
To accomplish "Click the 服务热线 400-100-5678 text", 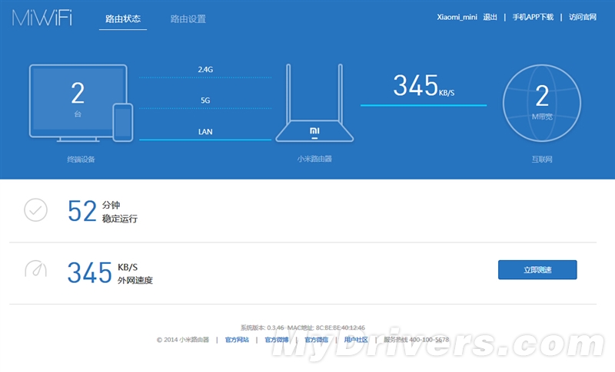I will (416, 340).
